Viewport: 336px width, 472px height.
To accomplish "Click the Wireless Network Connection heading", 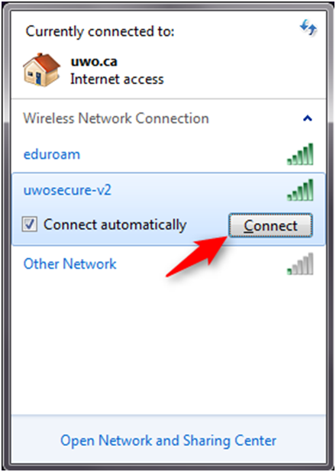I will (x=116, y=118).
